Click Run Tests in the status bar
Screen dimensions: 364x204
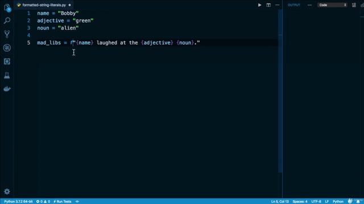[x=63, y=202]
